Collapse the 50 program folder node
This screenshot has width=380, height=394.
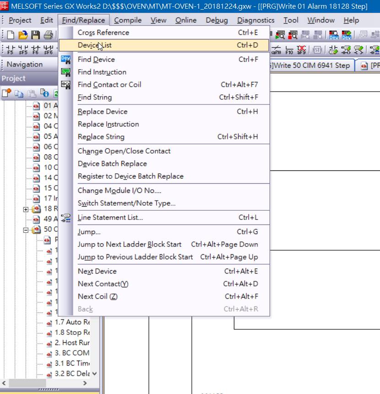pyautogui.click(x=26, y=230)
